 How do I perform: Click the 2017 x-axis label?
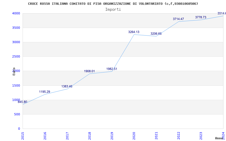(x=67, y=136)
